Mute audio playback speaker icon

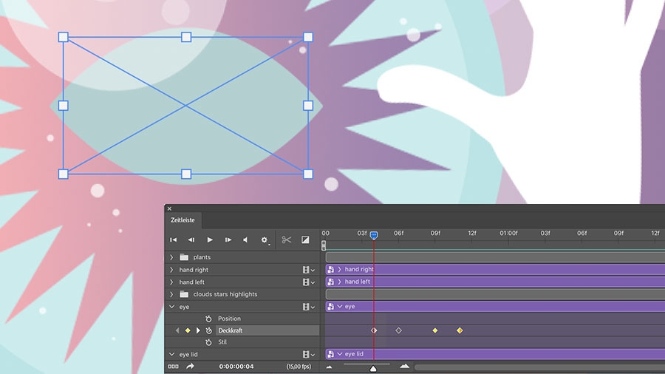point(245,240)
